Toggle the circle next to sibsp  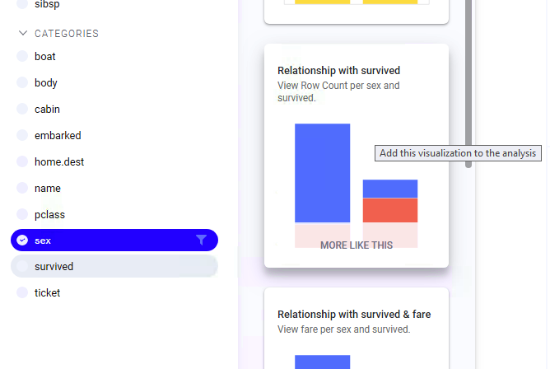tap(22, 4)
